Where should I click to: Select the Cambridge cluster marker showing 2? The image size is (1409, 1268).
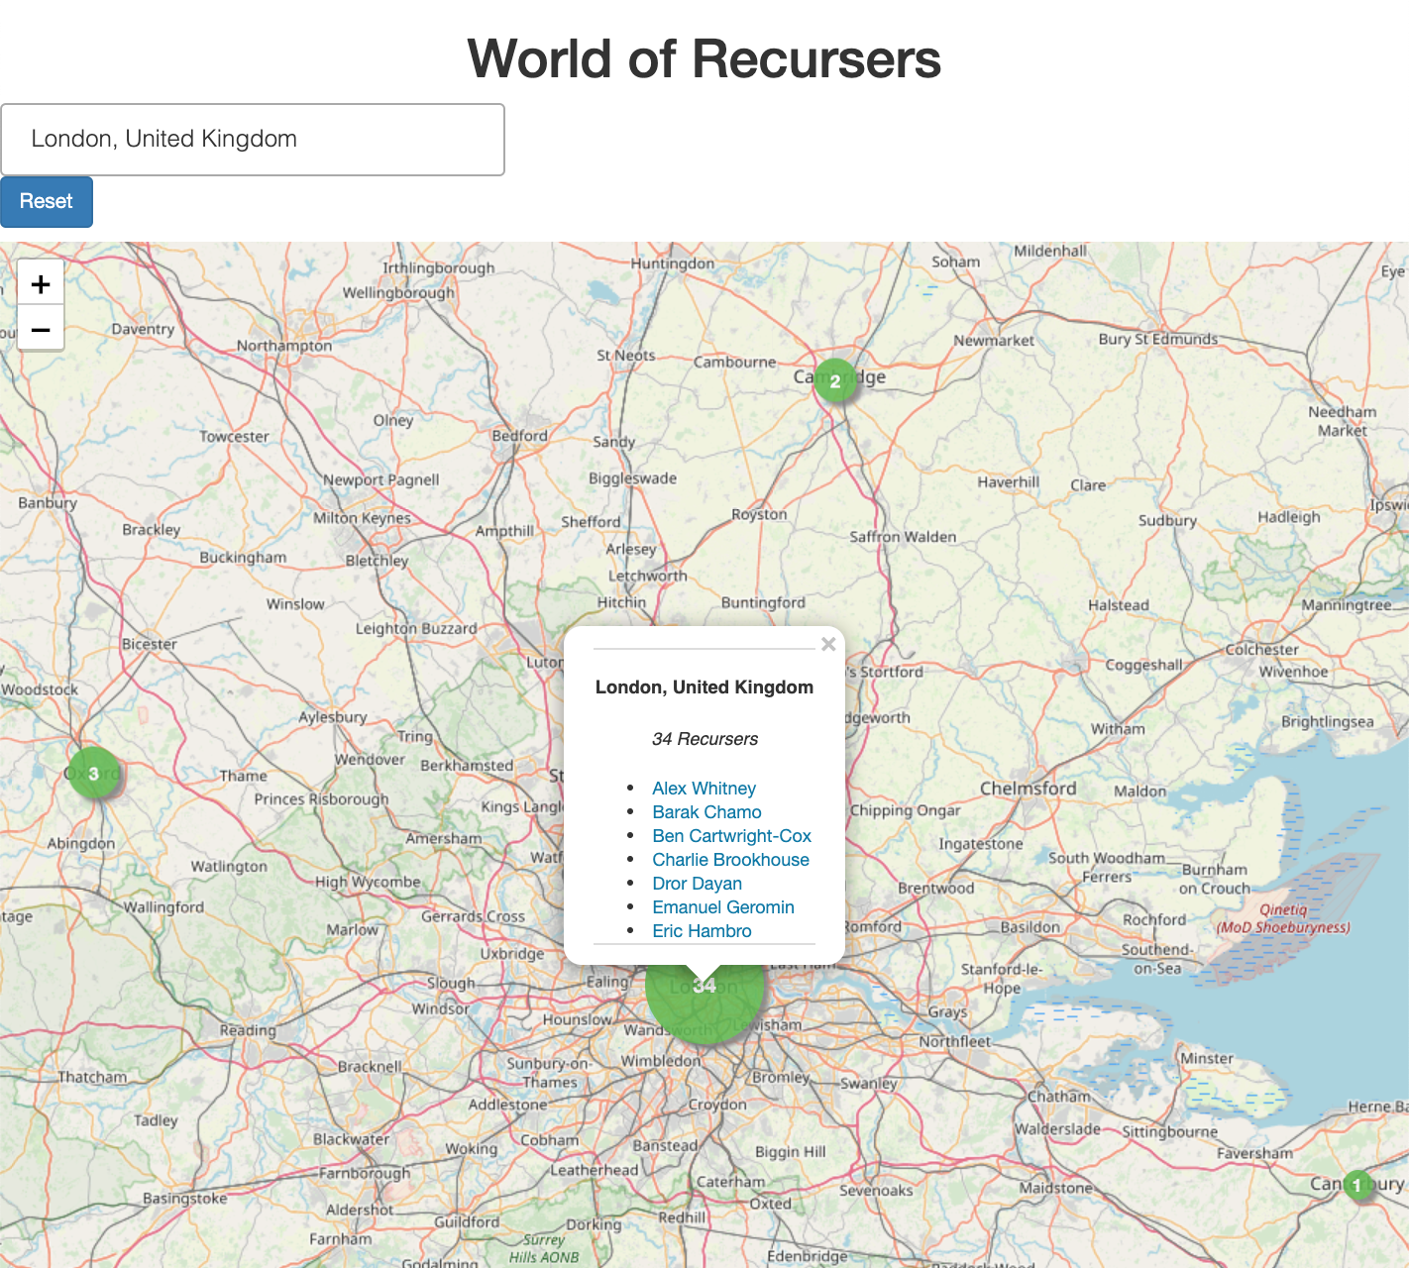coord(835,381)
